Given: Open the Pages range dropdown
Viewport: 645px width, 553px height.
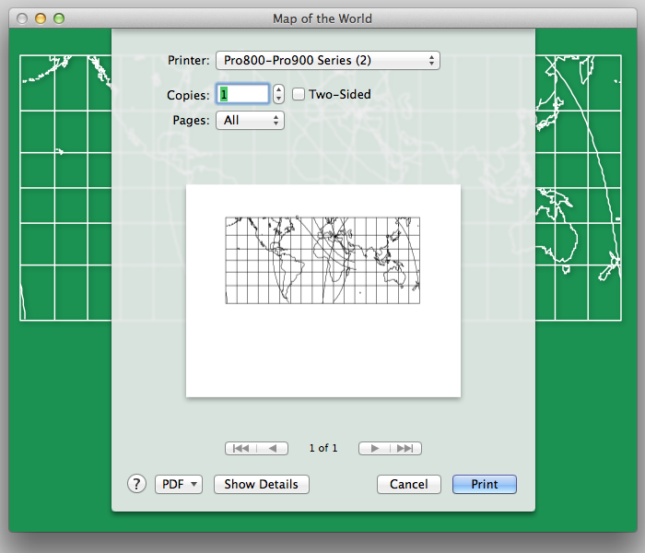Looking at the screenshot, I should [250, 120].
